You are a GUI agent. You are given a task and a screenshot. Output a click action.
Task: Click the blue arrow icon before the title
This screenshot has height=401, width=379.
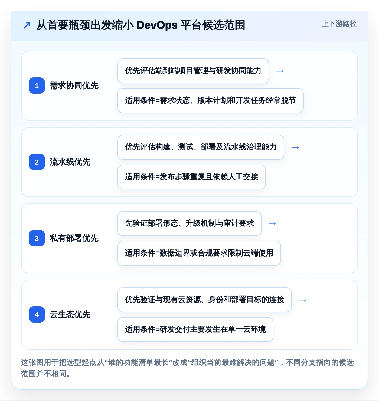coord(27,25)
